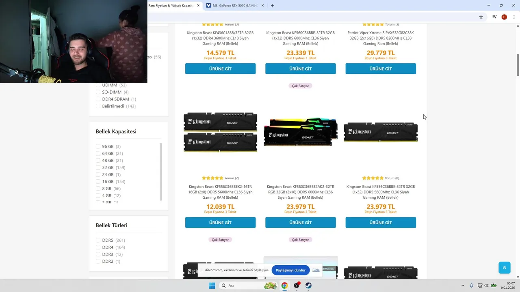The width and height of the screenshot is (520, 292).
Task: Open the Kingston KF556C36BBE-32TR product image
Action: tap(381, 132)
